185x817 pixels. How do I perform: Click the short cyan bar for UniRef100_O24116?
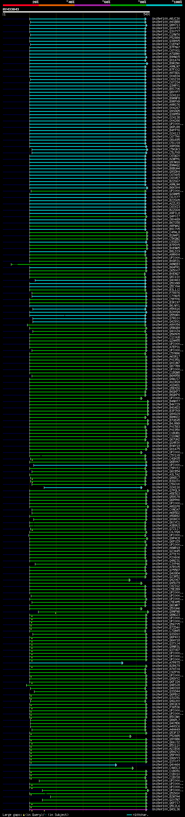(x=93, y=488)
